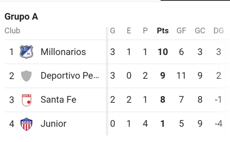Click the P losses column header
The image size is (230, 142).
tap(145, 31)
